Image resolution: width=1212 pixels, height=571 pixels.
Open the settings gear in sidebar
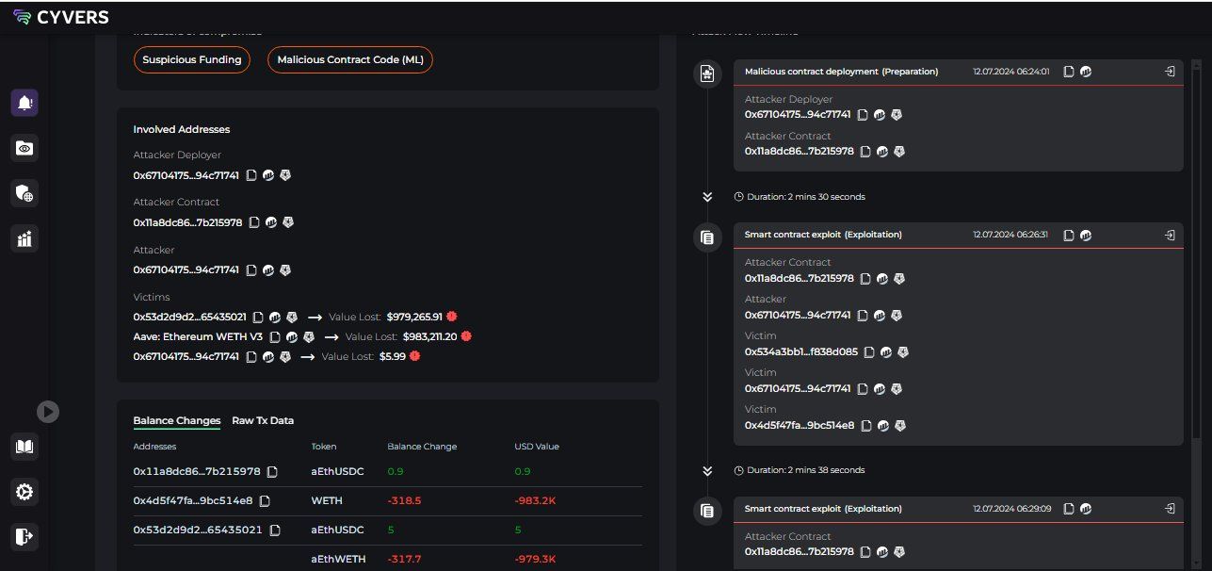pos(24,491)
